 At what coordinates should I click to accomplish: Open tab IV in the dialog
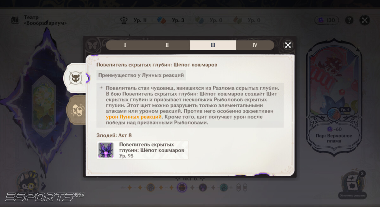point(255,45)
